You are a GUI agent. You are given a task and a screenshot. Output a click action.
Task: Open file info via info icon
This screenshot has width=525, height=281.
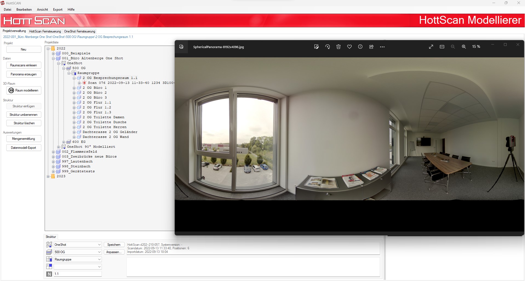(360, 47)
